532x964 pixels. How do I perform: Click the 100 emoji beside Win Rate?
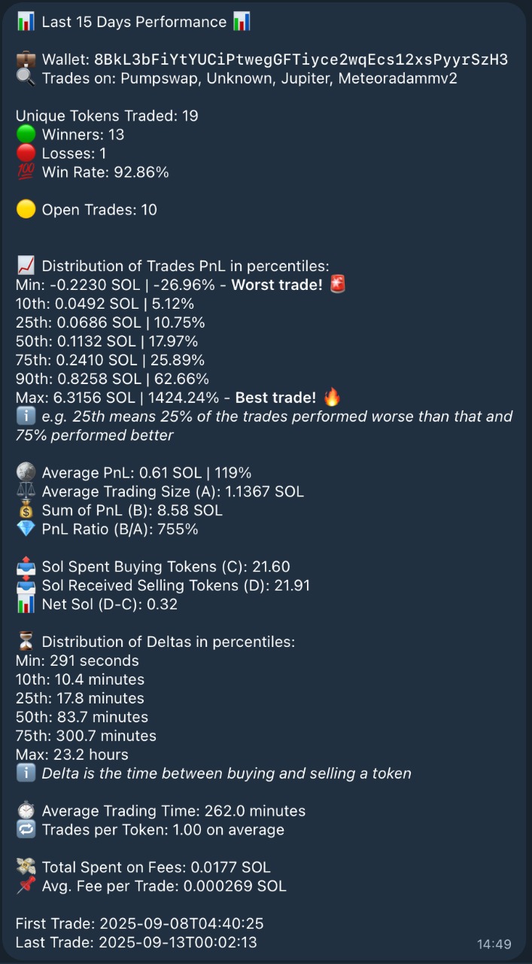(x=26, y=172)
